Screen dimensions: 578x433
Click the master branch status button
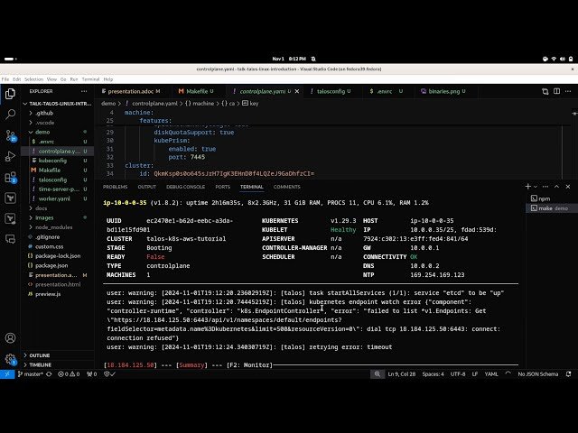click(x=32, y=373)
